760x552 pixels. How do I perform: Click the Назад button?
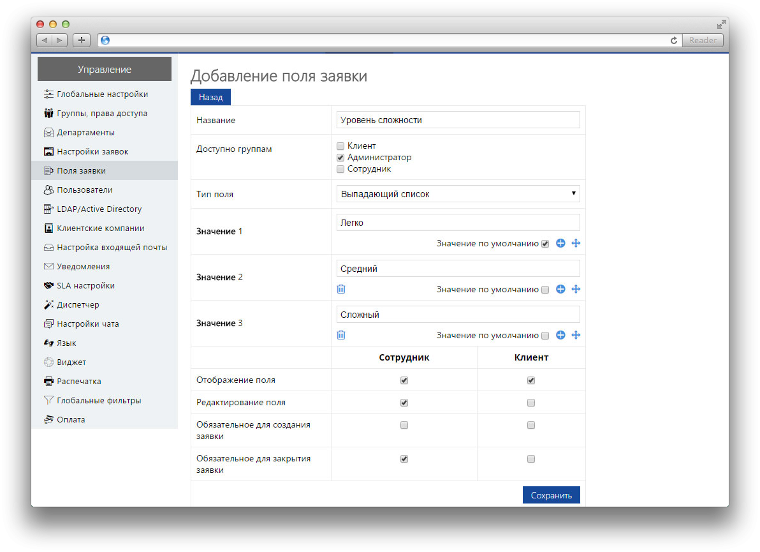(x=210, y=97)
